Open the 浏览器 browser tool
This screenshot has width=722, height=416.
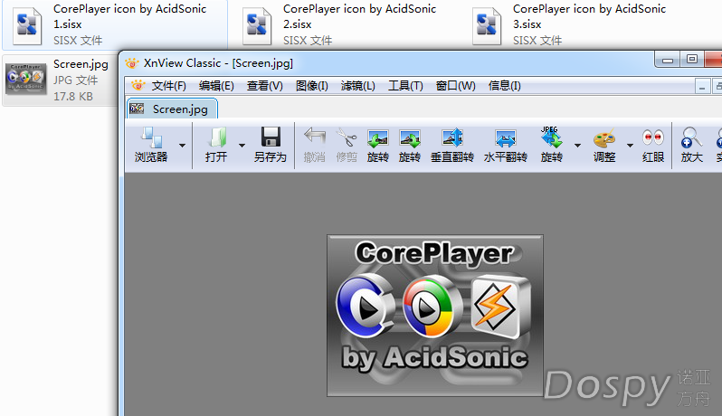pos(151,146)
